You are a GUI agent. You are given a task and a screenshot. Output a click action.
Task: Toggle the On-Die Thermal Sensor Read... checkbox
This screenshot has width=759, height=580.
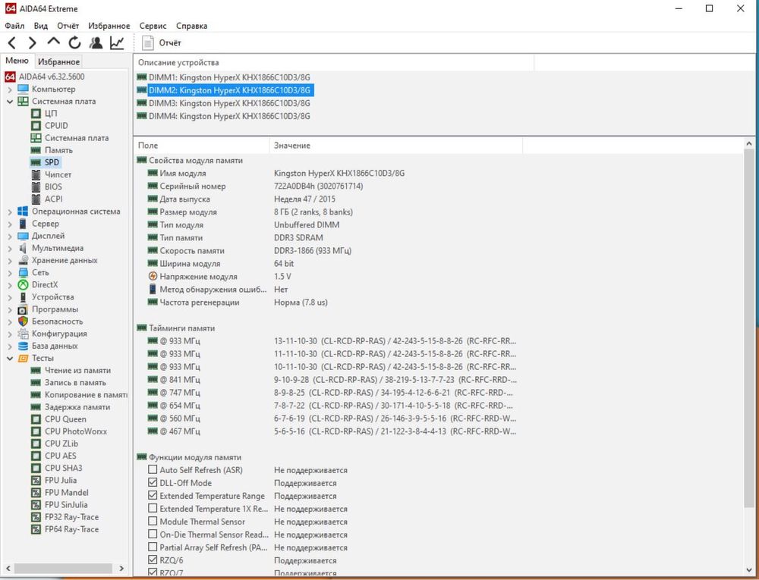coord(153,534)
